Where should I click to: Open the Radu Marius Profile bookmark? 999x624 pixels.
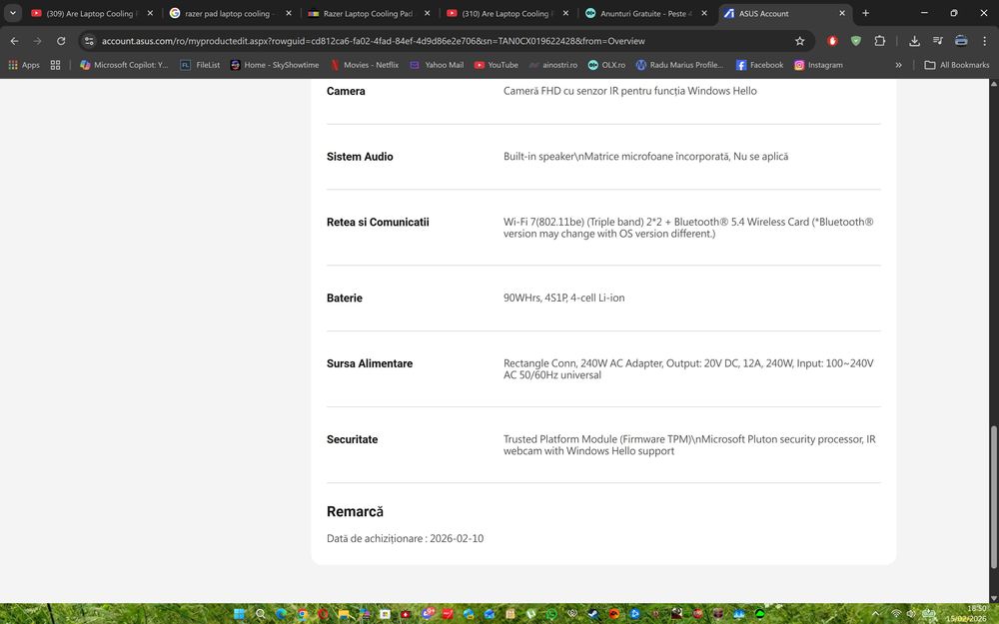(x=679, y=65)
